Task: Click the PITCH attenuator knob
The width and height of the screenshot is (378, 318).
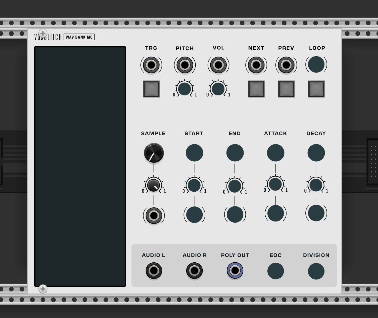Action: click(x=184, y=89)
